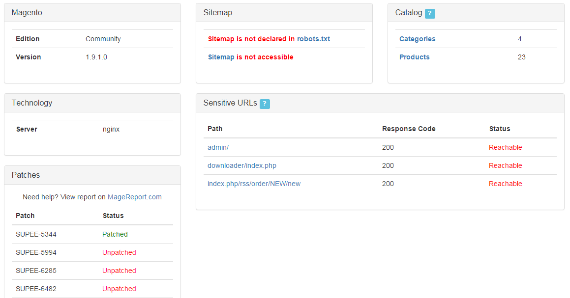Select the SUPEE-5994 patch row
This screenshot has height=298, width=570.
click(92, 252)
